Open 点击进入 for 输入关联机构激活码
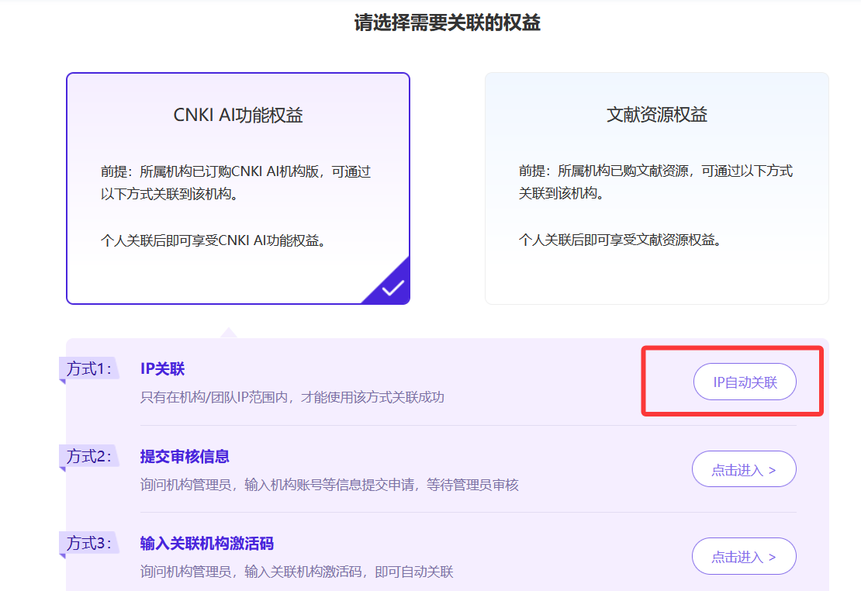This screenshot has height=591, width=861. point(744,556)
